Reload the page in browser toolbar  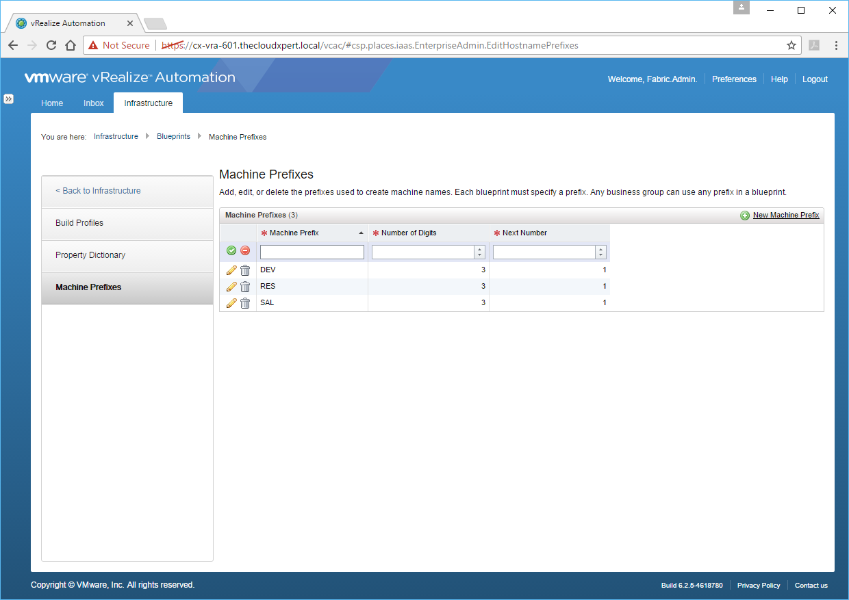pos(51,46)
